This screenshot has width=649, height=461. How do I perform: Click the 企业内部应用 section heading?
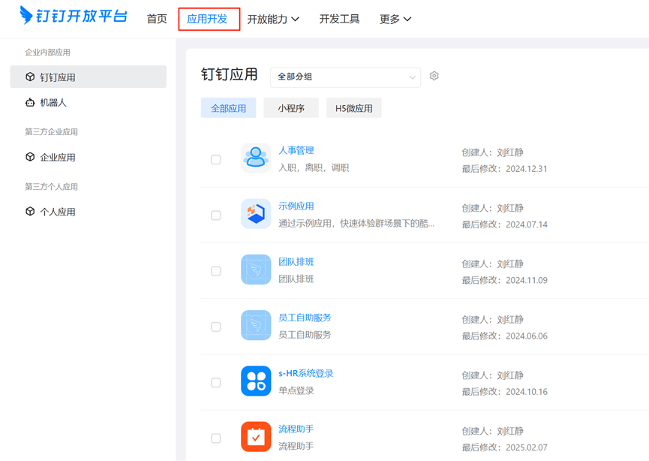[x=47, y=53]
